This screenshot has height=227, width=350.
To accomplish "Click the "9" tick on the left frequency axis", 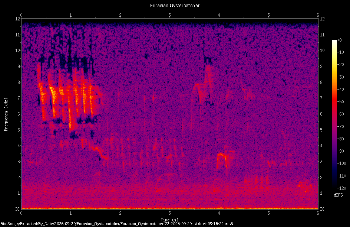I will tap(19, 67).
